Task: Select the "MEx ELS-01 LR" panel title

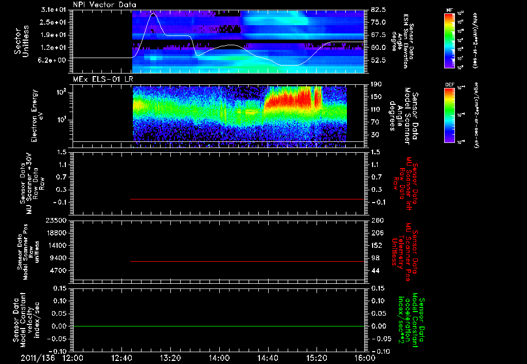Action: [x=102, y=80]
